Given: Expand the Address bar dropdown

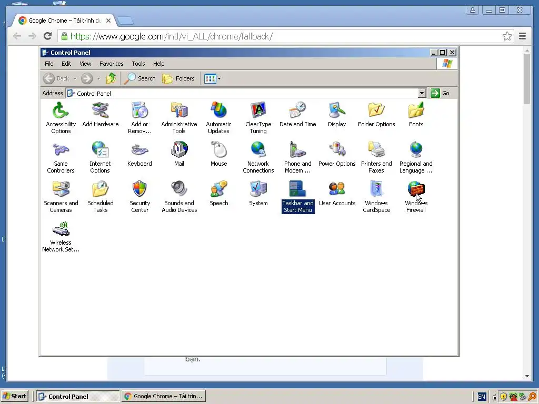Looking at the screenshot, I should pos(422,93).
